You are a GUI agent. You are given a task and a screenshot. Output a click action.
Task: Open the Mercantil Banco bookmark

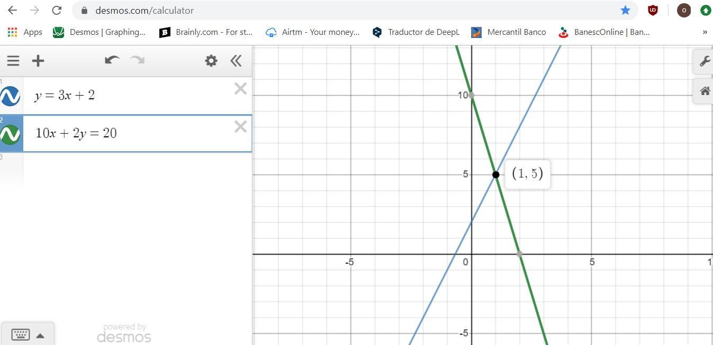[508, 32]
